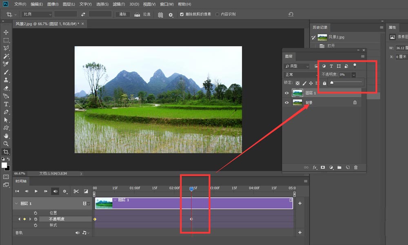Enable the content-aware checkbox
Screen dimensions: 408x245
[x=217, y=14]
